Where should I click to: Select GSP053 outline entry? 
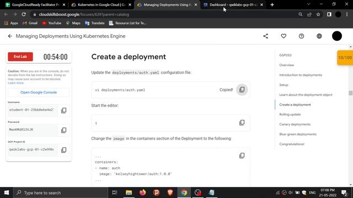click(285, 55)
